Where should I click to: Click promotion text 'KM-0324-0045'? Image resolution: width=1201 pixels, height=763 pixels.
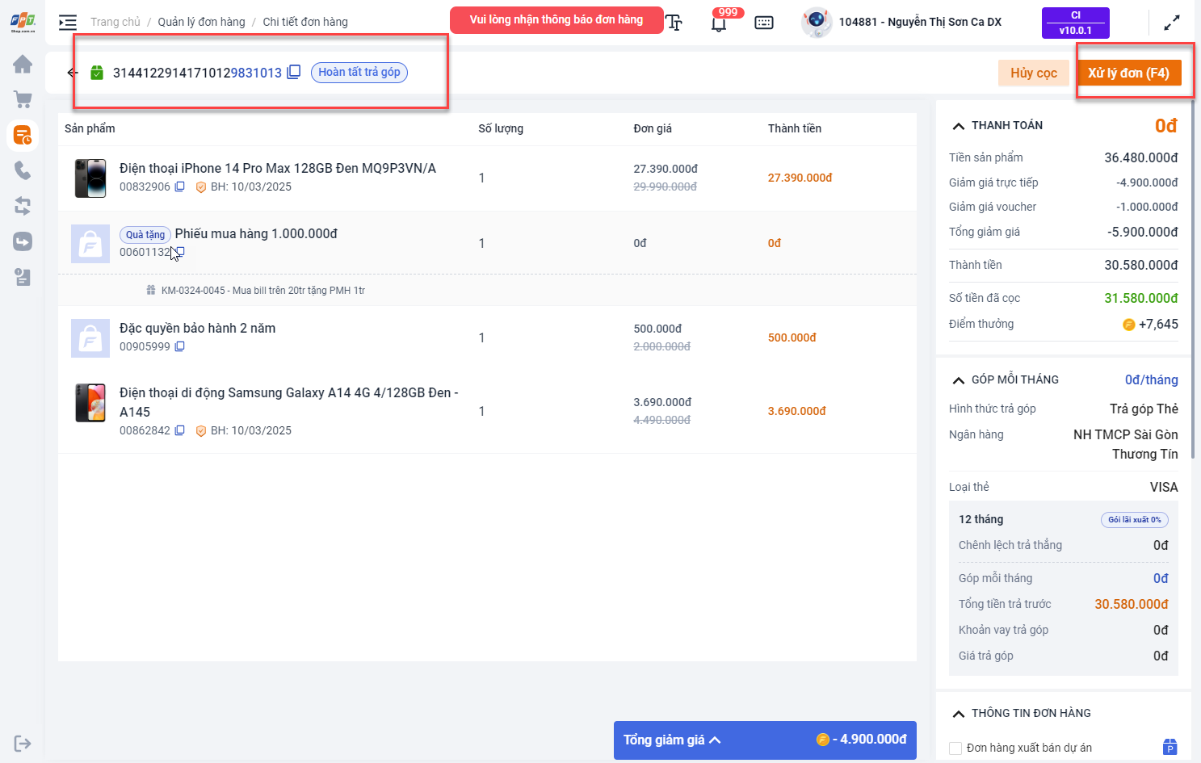click(263, 291)
